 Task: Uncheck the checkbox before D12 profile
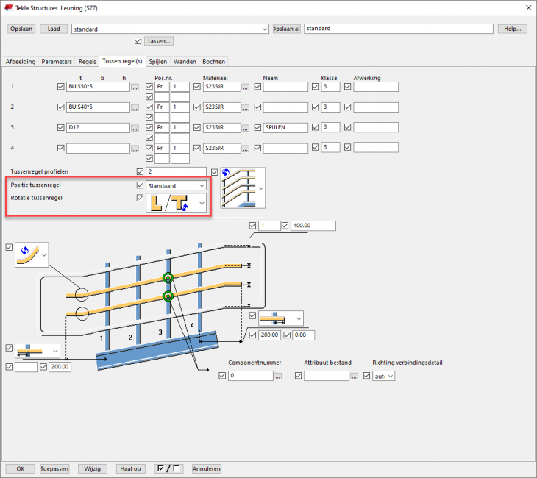coord(60,127)
